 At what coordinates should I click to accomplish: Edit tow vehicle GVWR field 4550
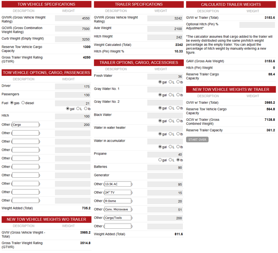(x=73, y=18)
